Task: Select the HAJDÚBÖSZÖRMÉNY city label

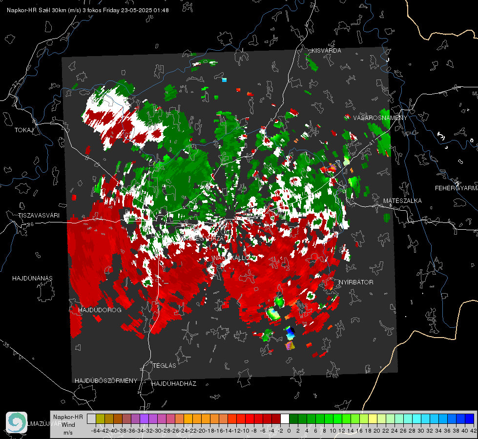Action: tap(106, 381)
